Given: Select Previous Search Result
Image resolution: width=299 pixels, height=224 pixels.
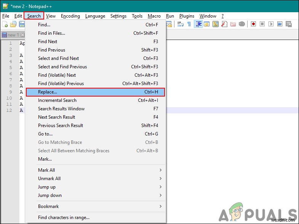Looking at the screenshot, I should point(95,126).
